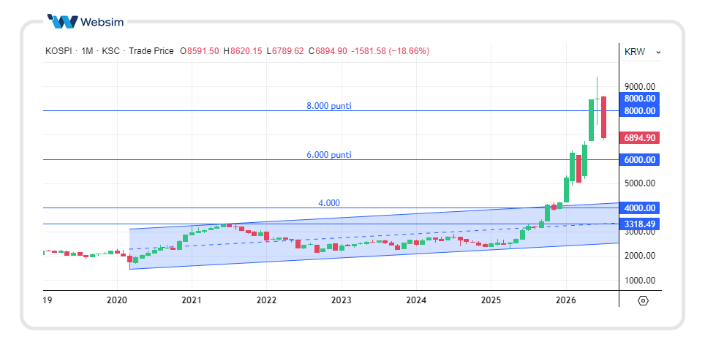Image resolution: width=705 pixels, height=350 pixels.
Task: Click the Trade Price label
Action: pyautogui.click(x=151, y=51)
